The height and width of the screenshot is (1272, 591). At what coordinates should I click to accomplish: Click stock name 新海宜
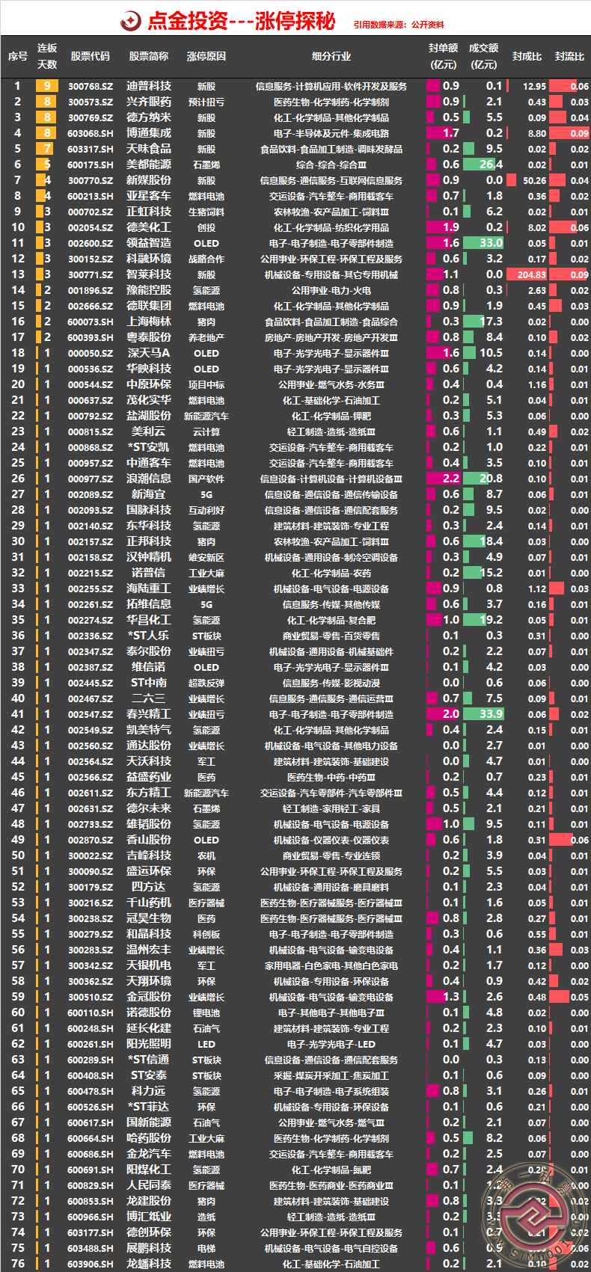149,494
